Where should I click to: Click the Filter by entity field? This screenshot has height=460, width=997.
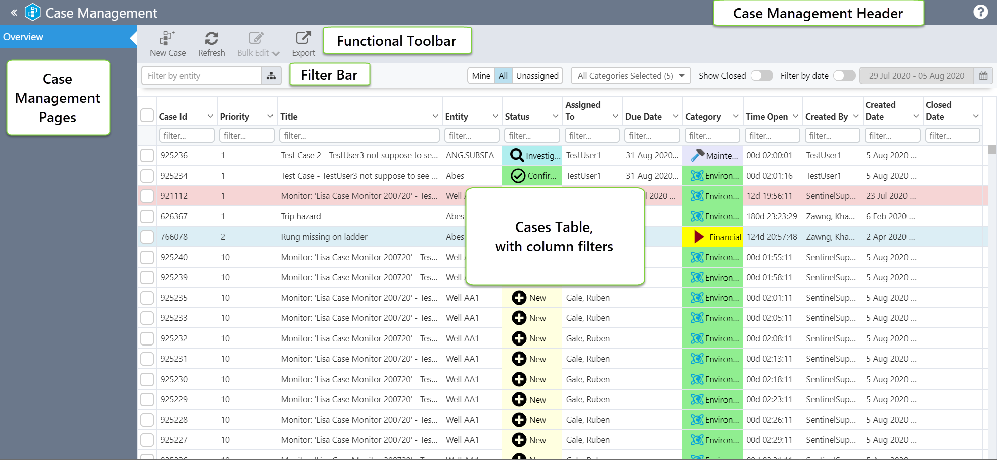click(201, 76)
